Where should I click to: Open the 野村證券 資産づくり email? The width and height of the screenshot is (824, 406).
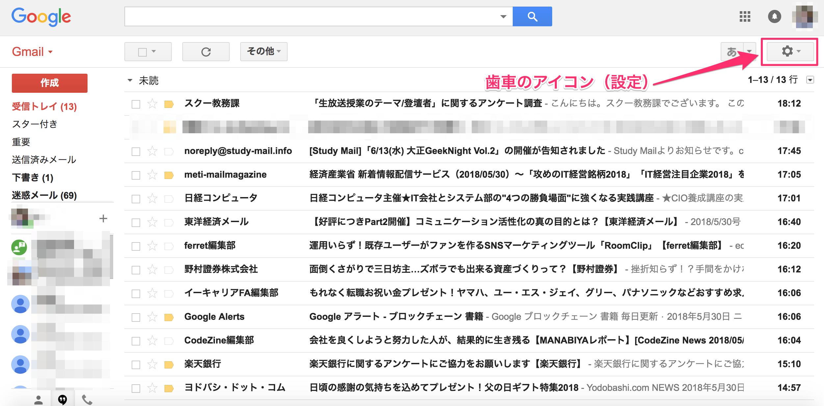tap(469, 269)
